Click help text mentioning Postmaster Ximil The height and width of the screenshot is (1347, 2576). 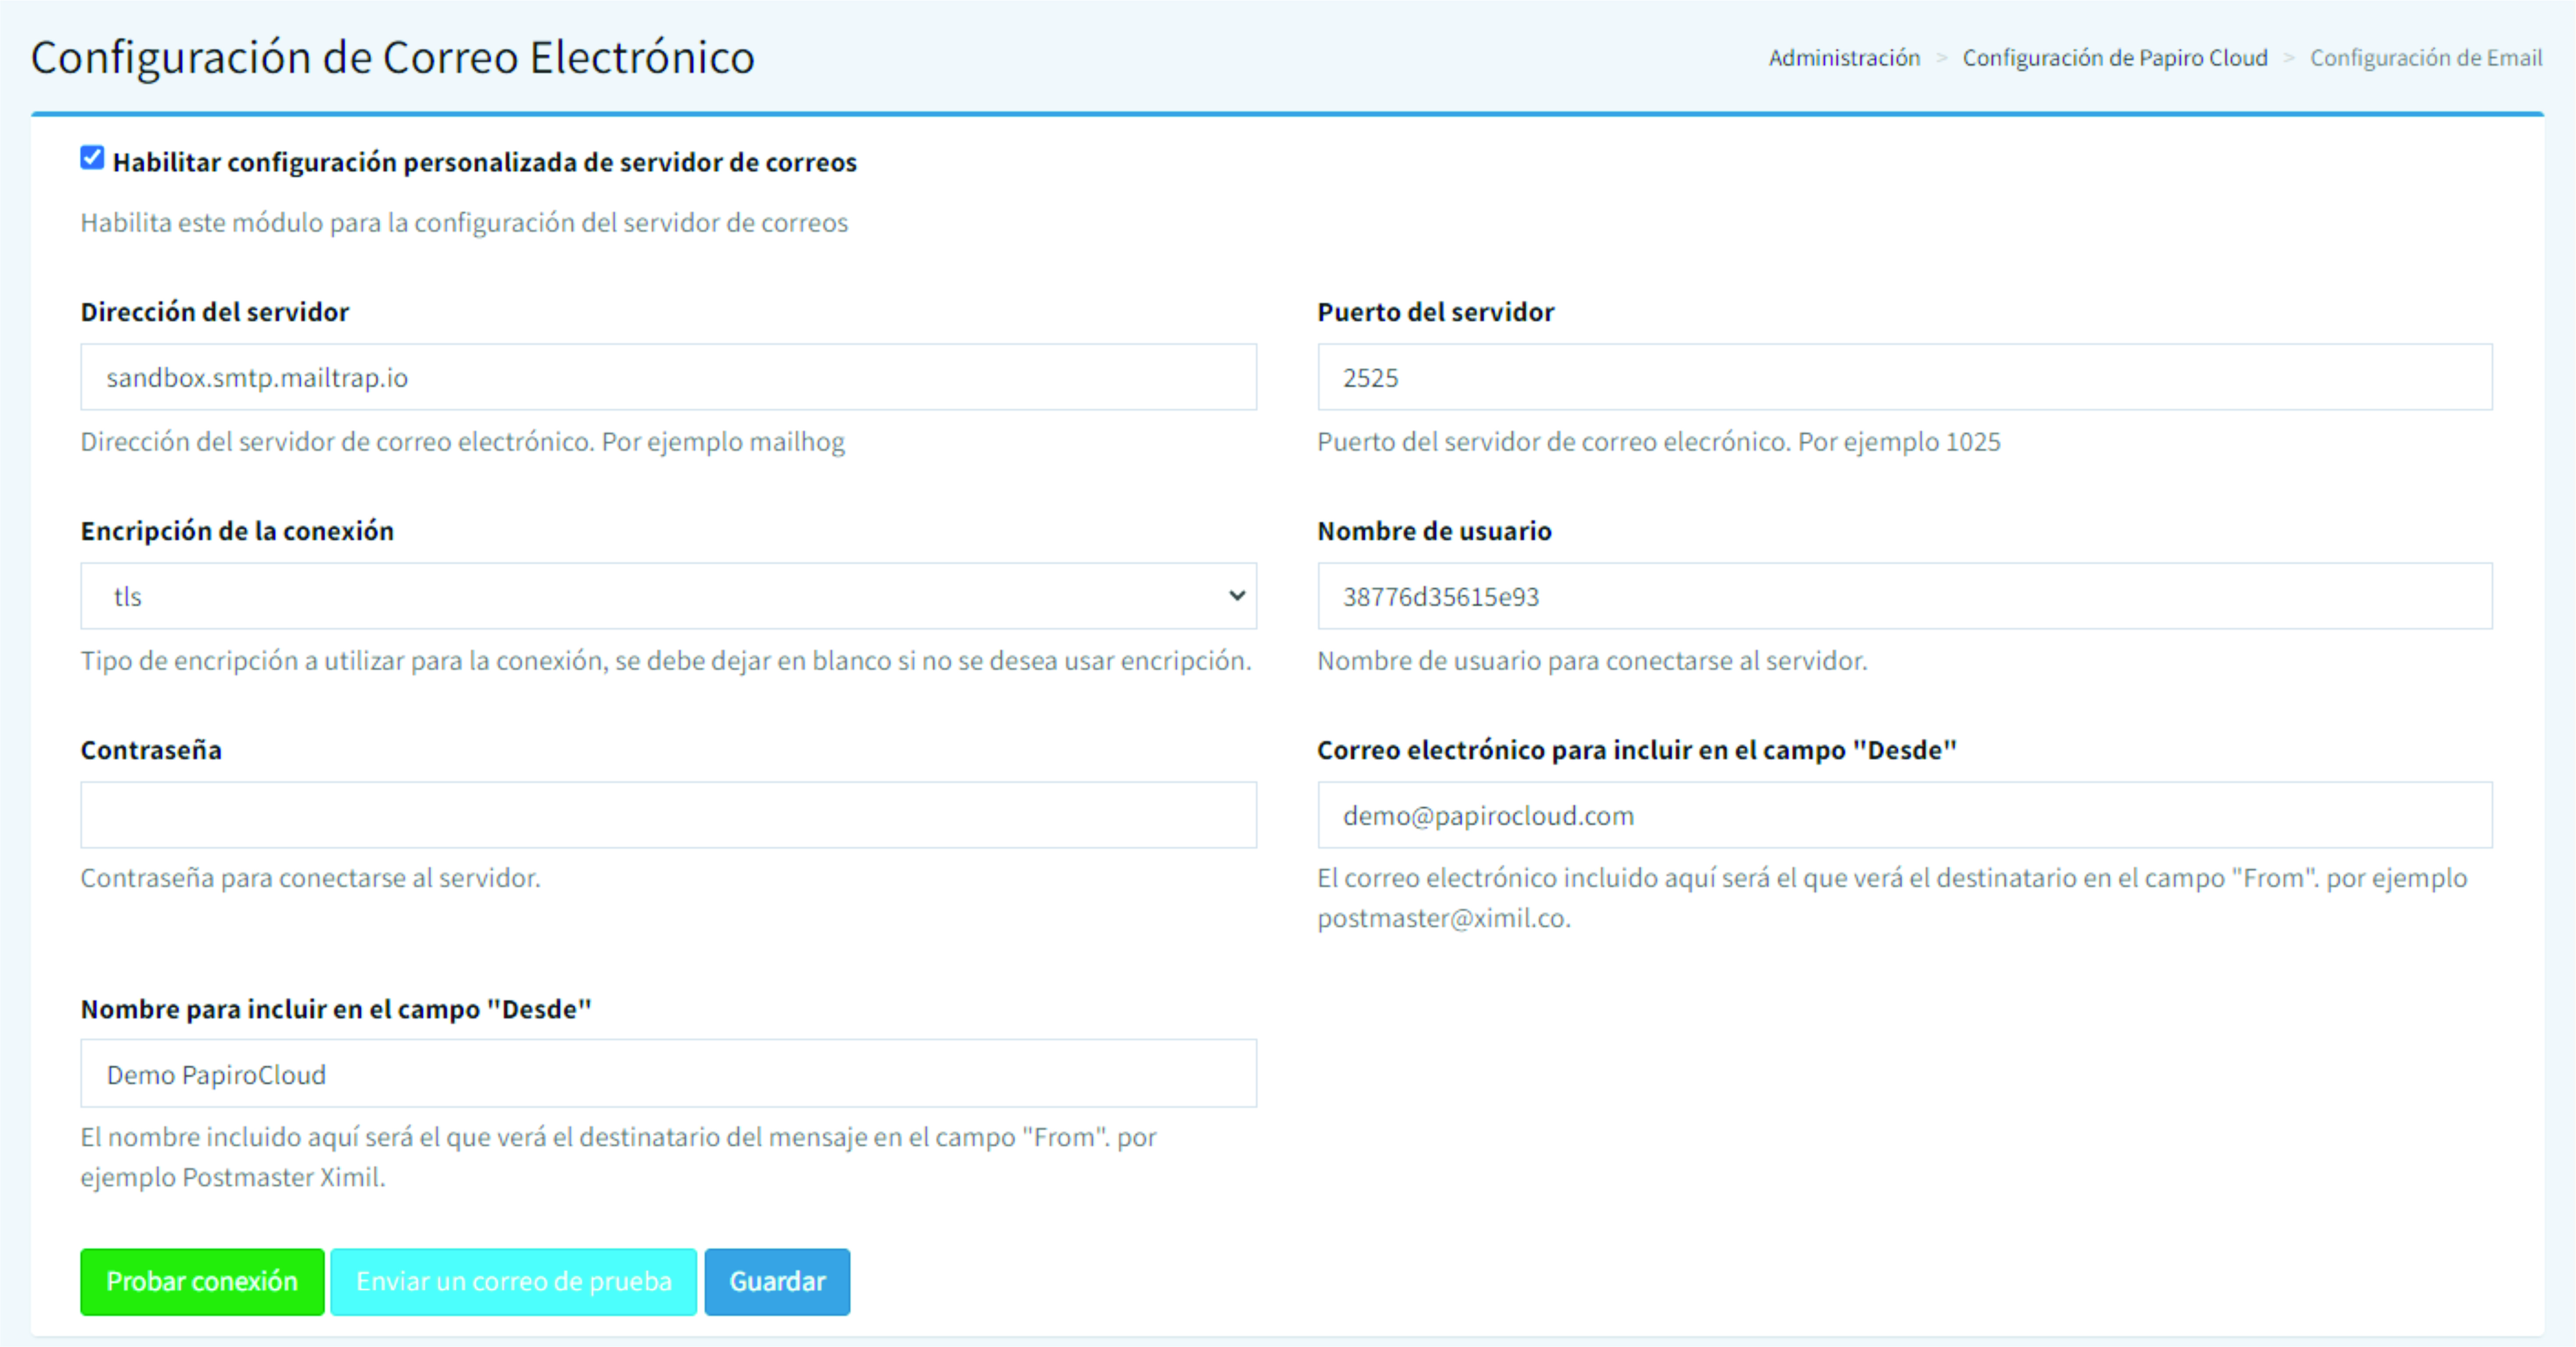(x=618, y=1157)
